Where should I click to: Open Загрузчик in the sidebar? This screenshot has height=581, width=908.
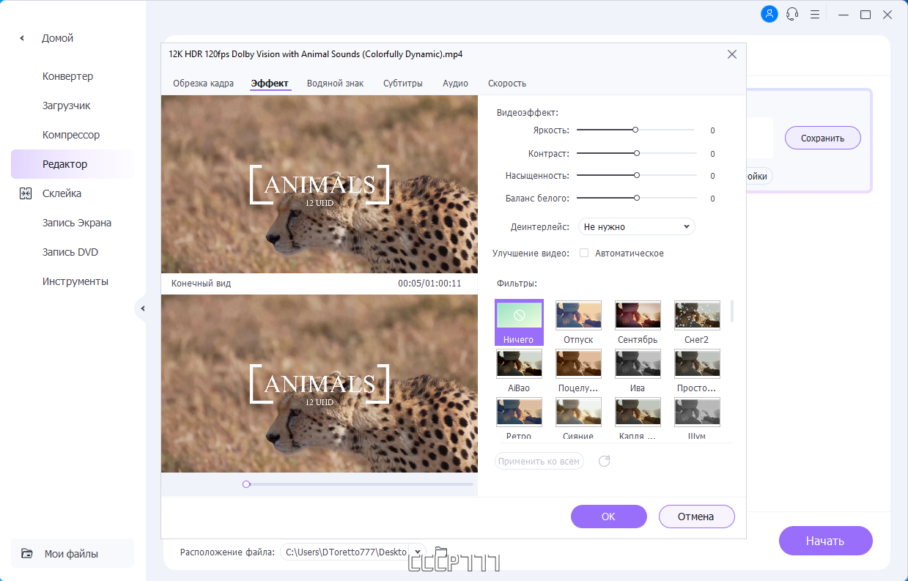(67, 106)
